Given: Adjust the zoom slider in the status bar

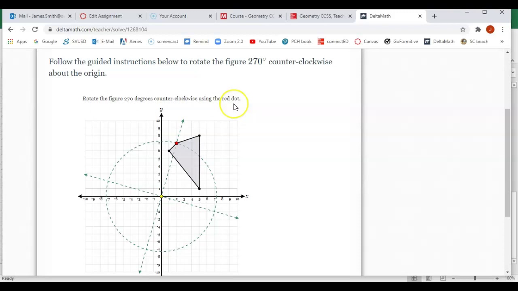Looking at the screenshot, I should point(475,278).
